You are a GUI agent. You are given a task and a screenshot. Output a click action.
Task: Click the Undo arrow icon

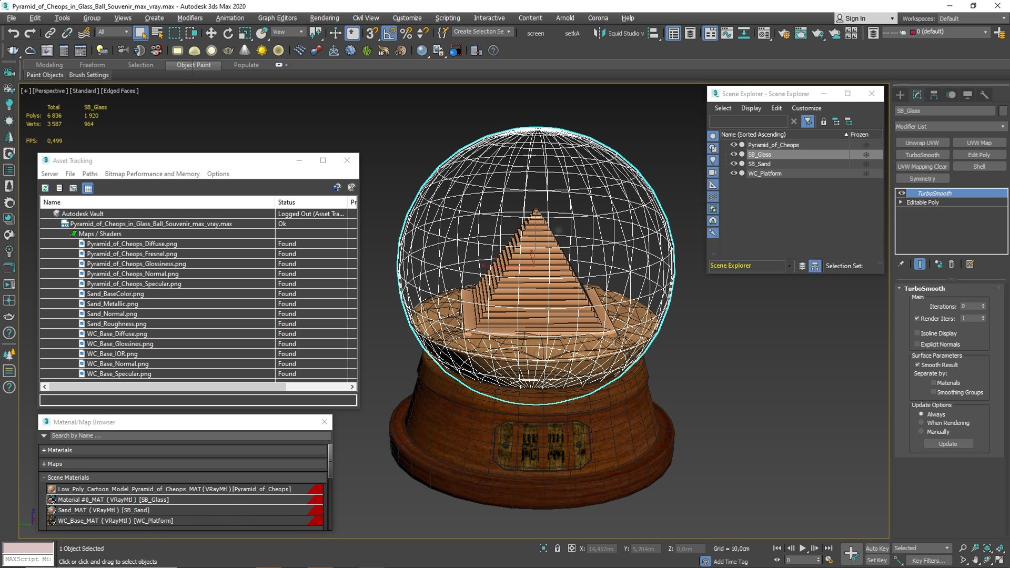click(13, 33)
